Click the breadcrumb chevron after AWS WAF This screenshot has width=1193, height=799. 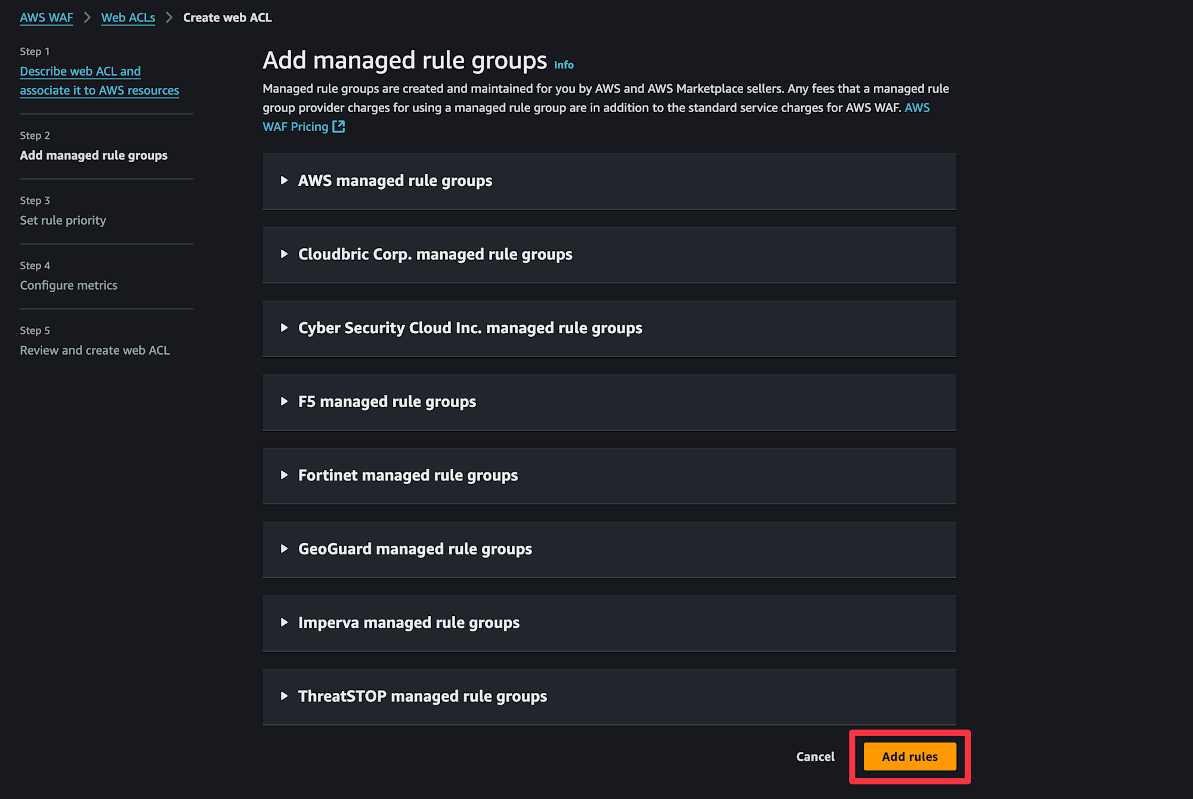pos(87,18)
